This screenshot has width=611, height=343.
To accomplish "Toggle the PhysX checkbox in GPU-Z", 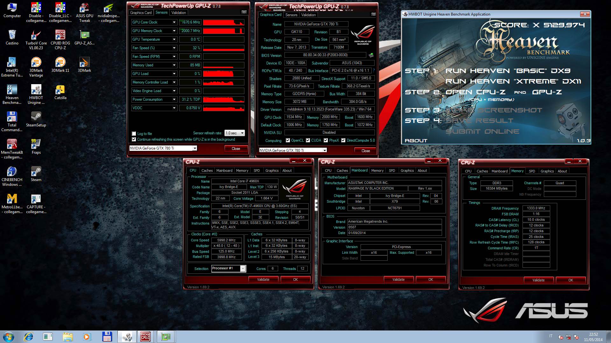I will [326, 140].
